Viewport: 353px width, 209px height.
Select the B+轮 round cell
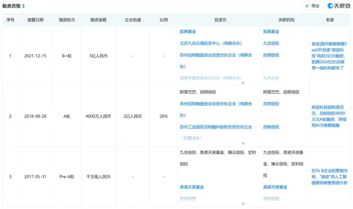[67, 56]
